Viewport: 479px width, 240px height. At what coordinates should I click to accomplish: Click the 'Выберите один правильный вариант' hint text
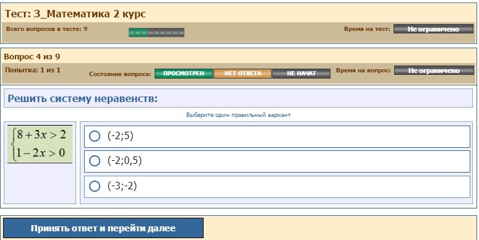coord(238,115)
